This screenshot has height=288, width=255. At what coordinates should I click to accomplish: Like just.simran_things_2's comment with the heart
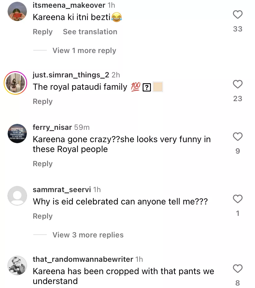point(237,84)
